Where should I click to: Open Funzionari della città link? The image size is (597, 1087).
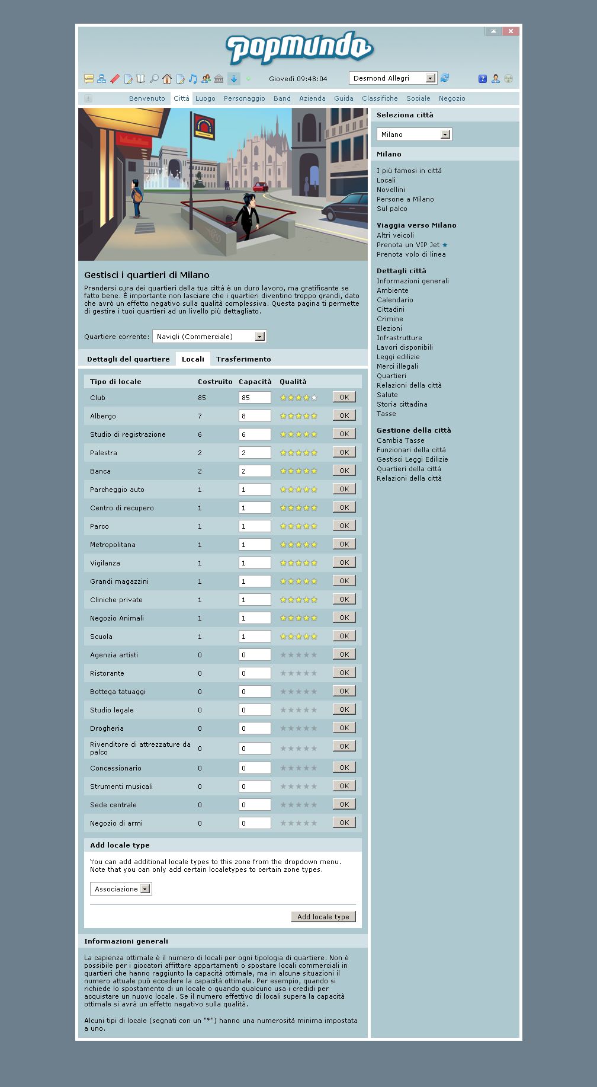click(411, 450)
